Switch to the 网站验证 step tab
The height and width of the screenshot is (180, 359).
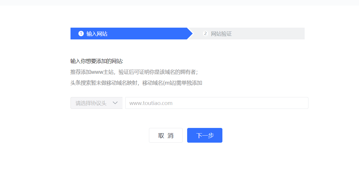pyautogui.click(x=221, y=34)
